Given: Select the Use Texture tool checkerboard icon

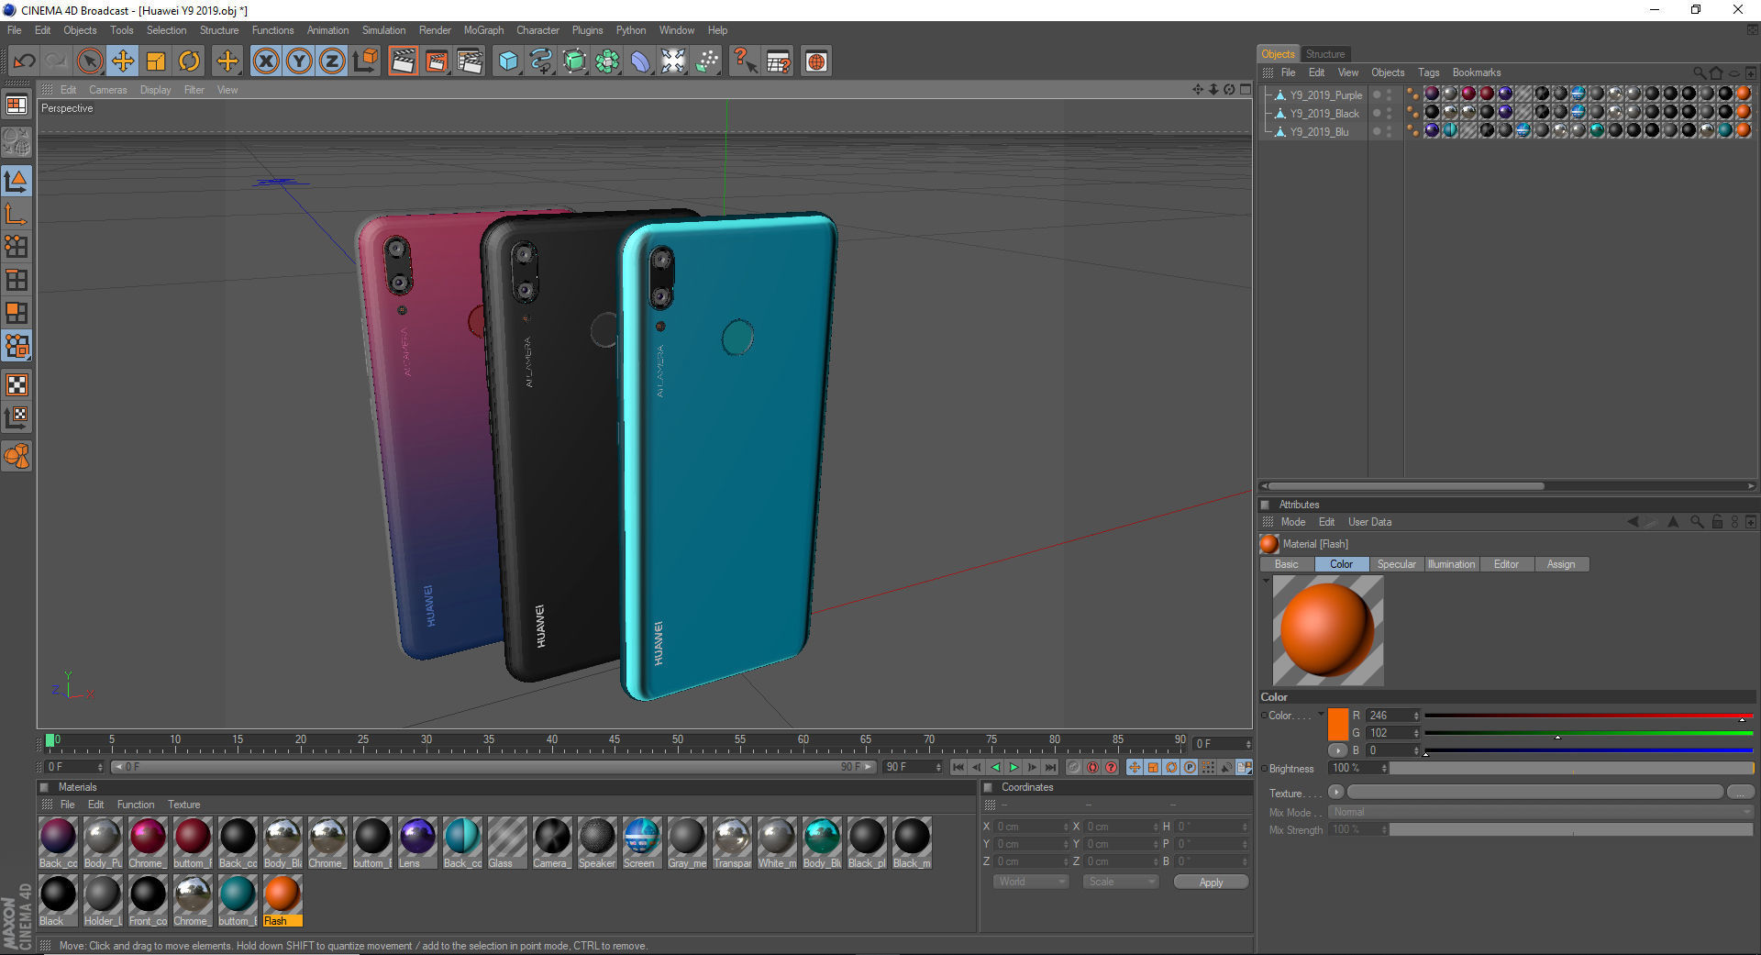Looking at the screenshot, I should point(17,384).
